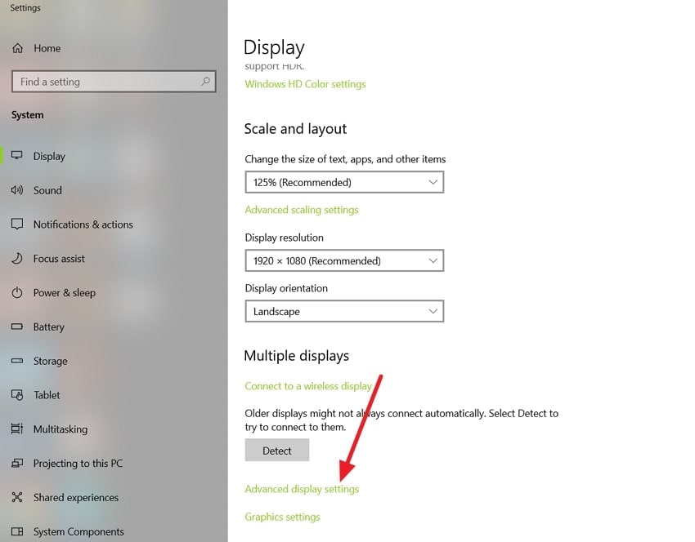
Task: Open Notifications & actions via its bell icon
Action: coord(18,224)
